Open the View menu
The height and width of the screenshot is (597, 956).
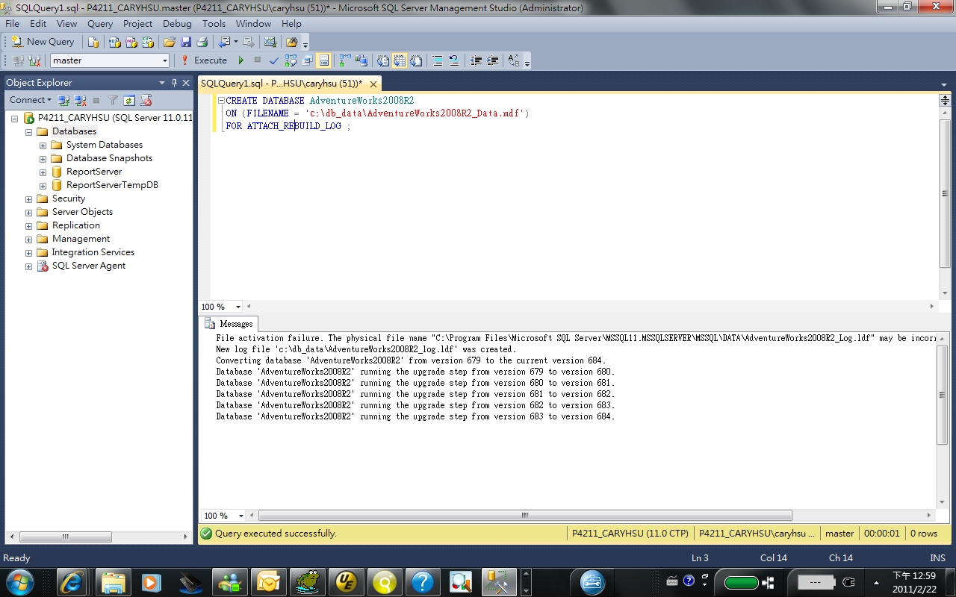tap(67, 24)
